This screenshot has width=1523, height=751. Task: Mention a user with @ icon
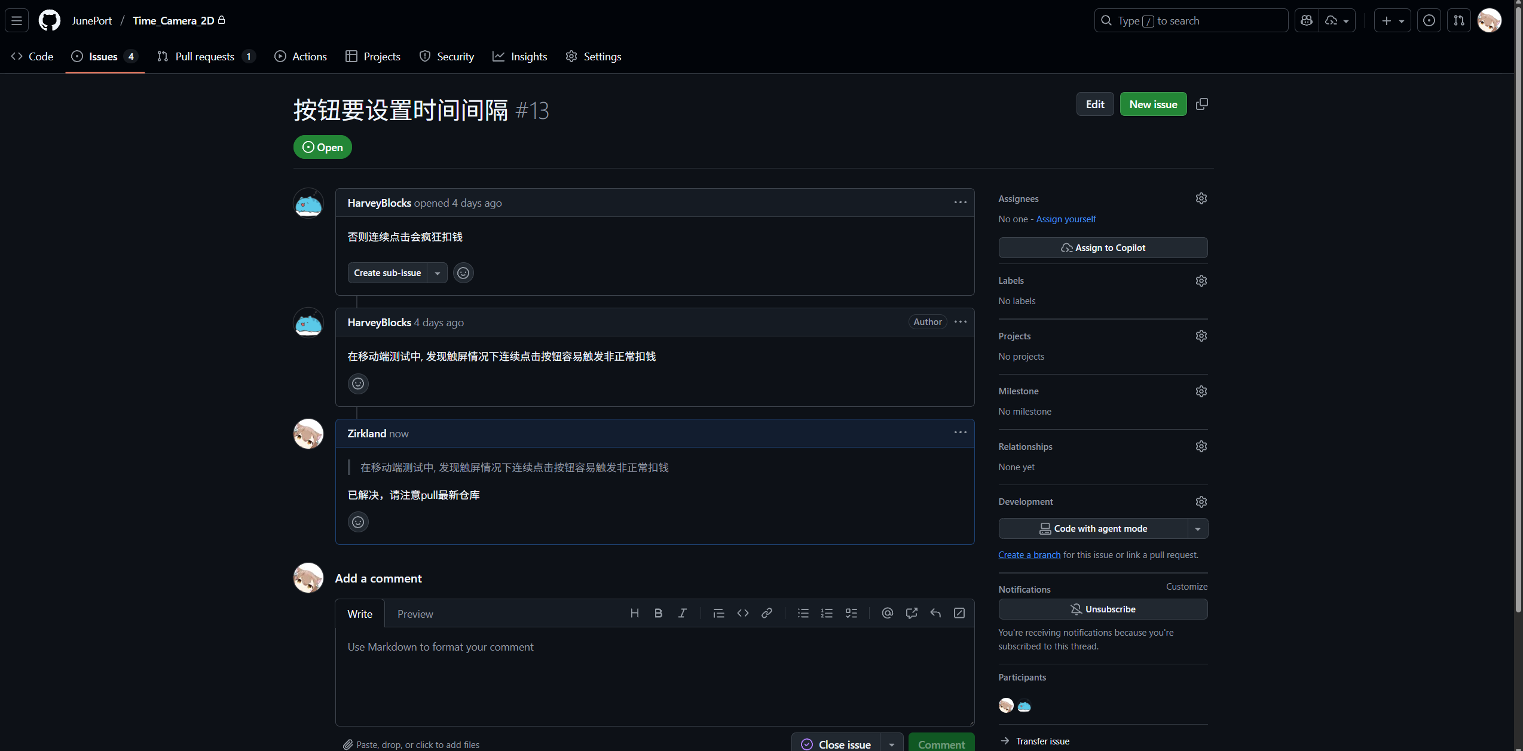(887, 613)
